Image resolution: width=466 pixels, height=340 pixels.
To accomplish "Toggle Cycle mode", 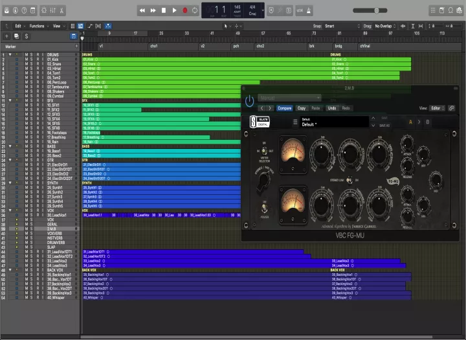I will (x=195, y=10).
